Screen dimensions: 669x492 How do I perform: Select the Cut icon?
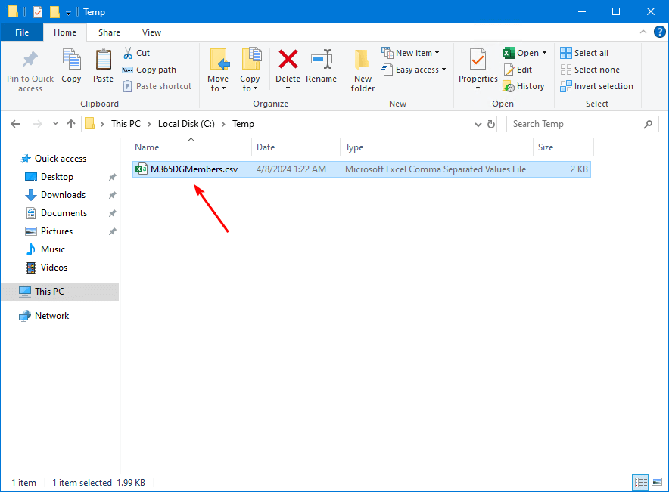(x=130, y=51)
